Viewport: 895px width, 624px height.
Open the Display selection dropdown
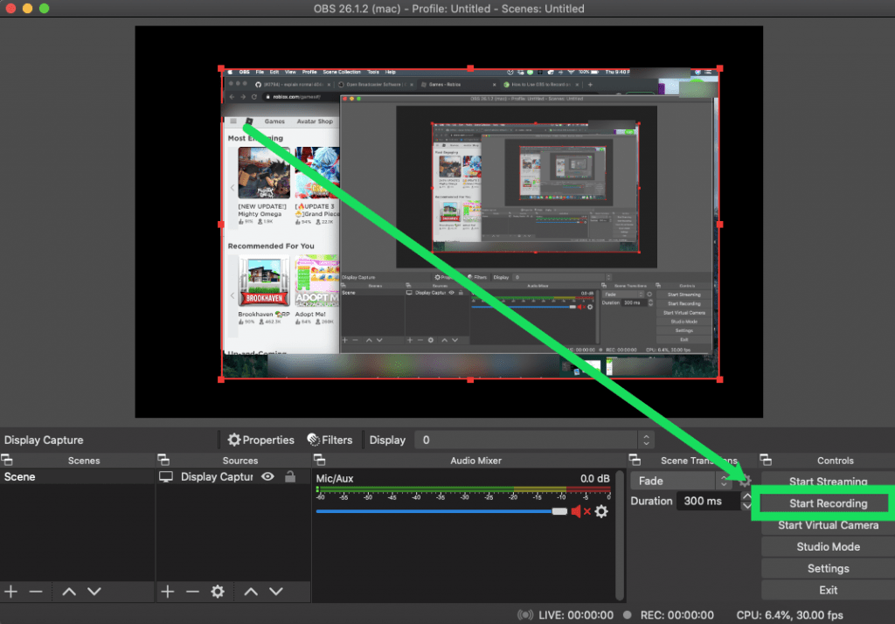pos(534,440)
